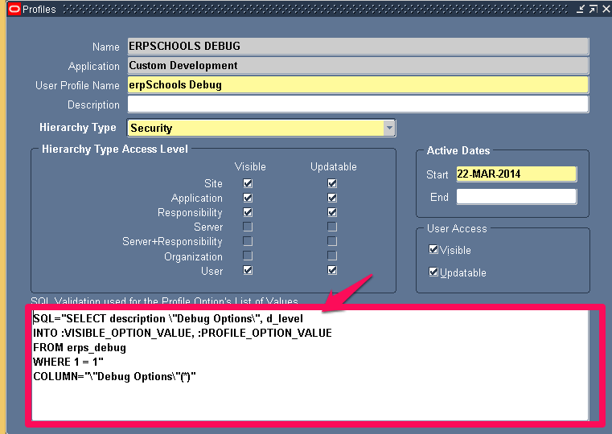
Task: Toggle User Visible checkbox in hierarchy
Action: click(x=248, y=270)
